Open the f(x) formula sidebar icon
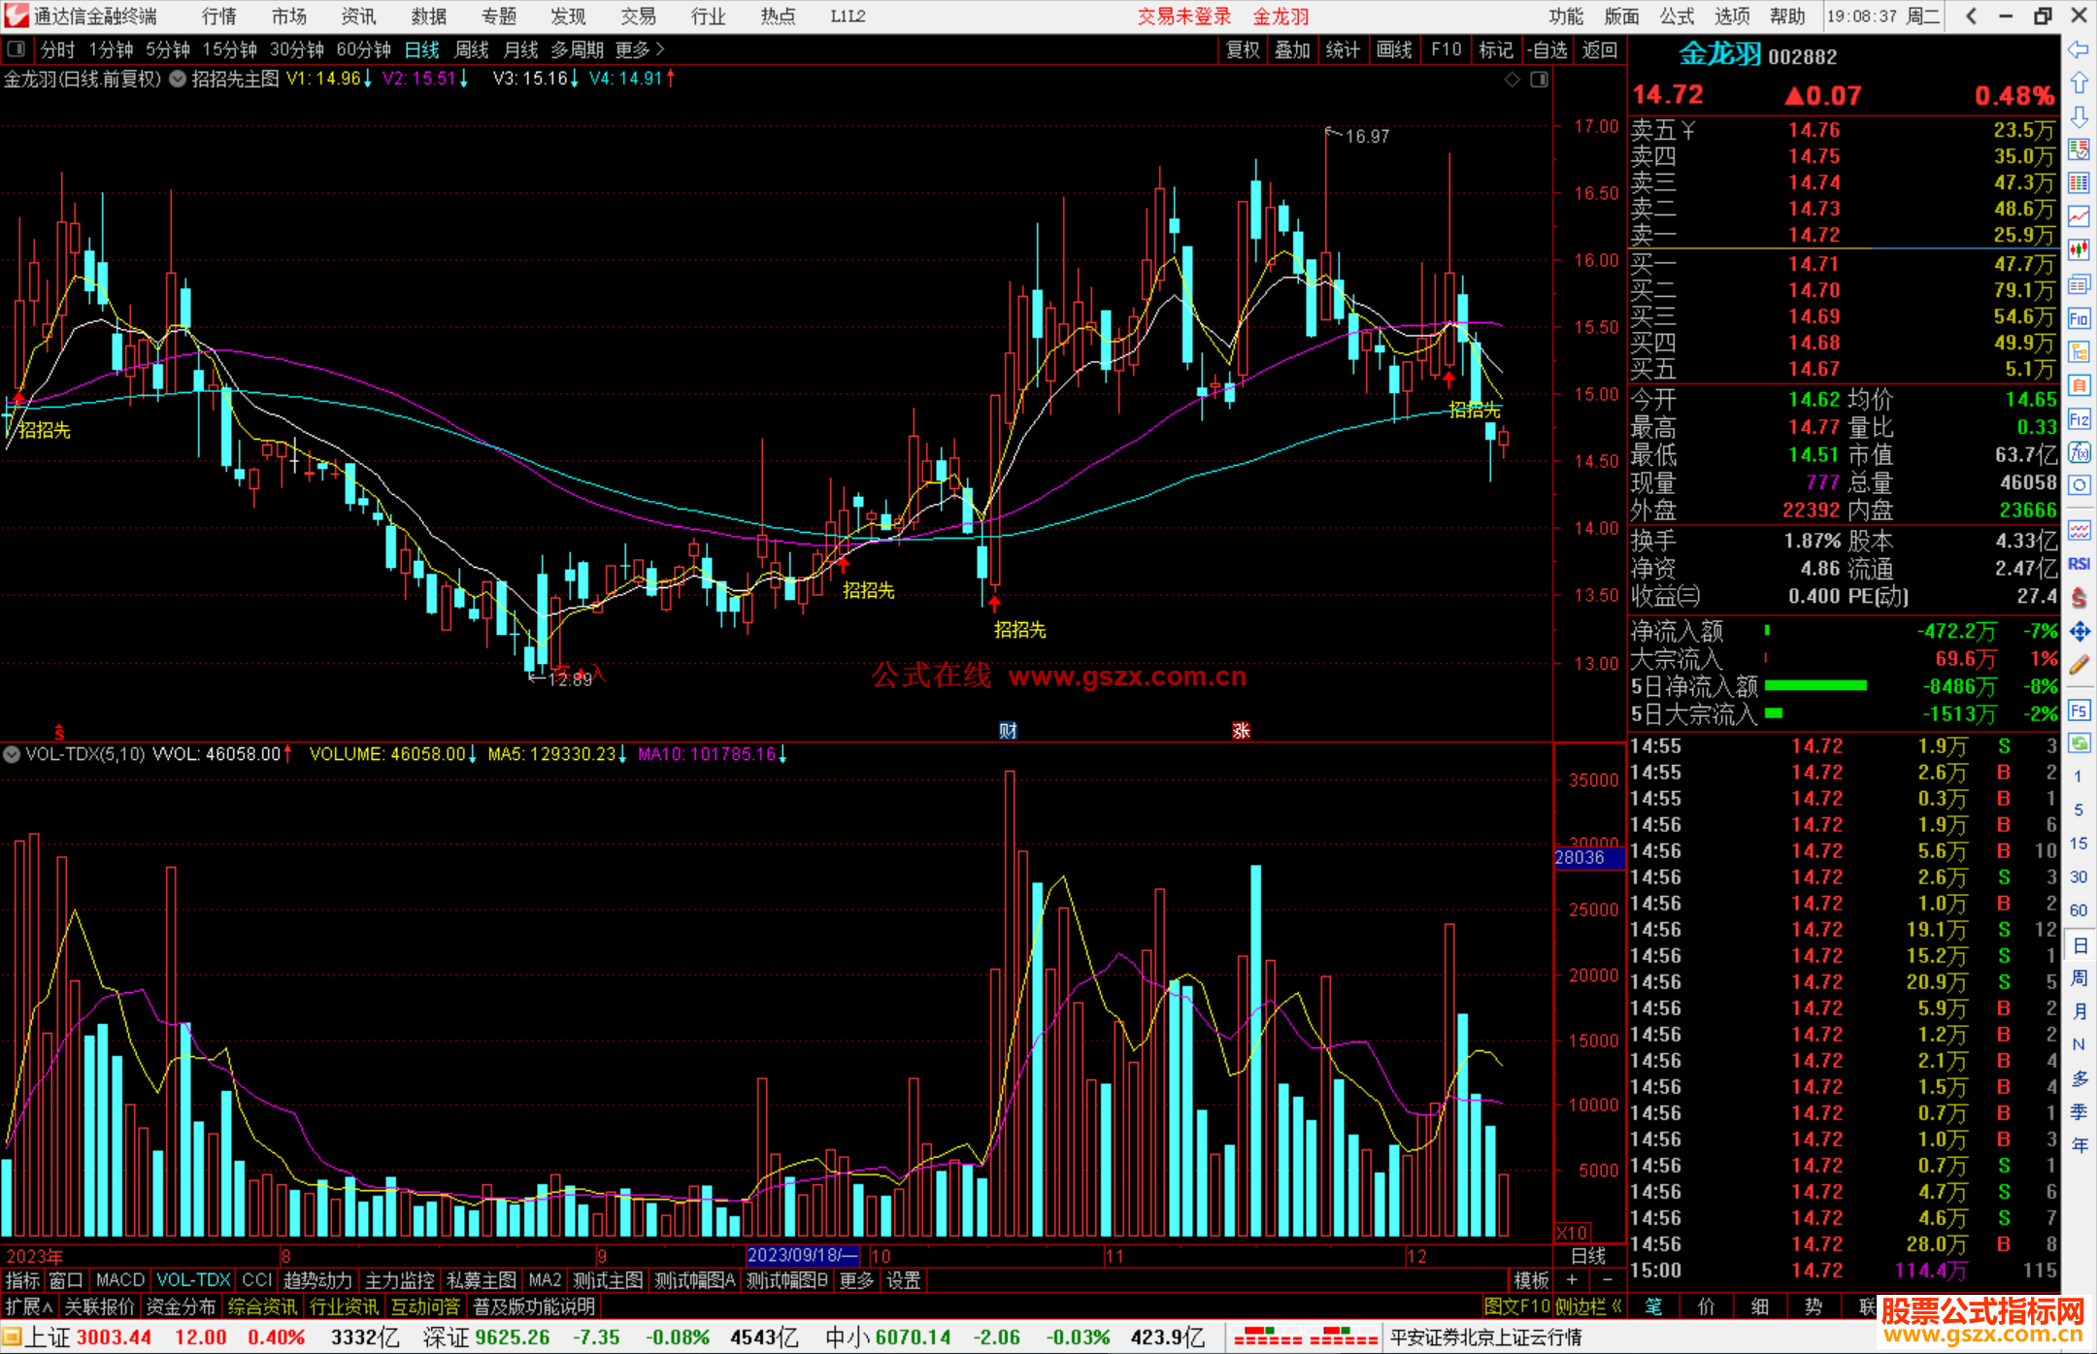 [x=2079, y=453]
